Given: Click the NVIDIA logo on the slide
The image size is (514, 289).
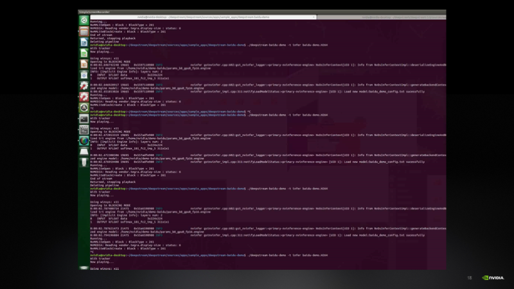Looking at the screenshot, I should point(493,278).
